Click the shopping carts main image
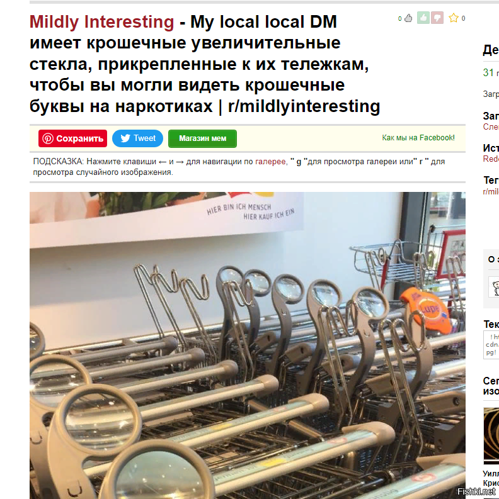The width and height of the screenshot is (499, 499). pos(247,345)
